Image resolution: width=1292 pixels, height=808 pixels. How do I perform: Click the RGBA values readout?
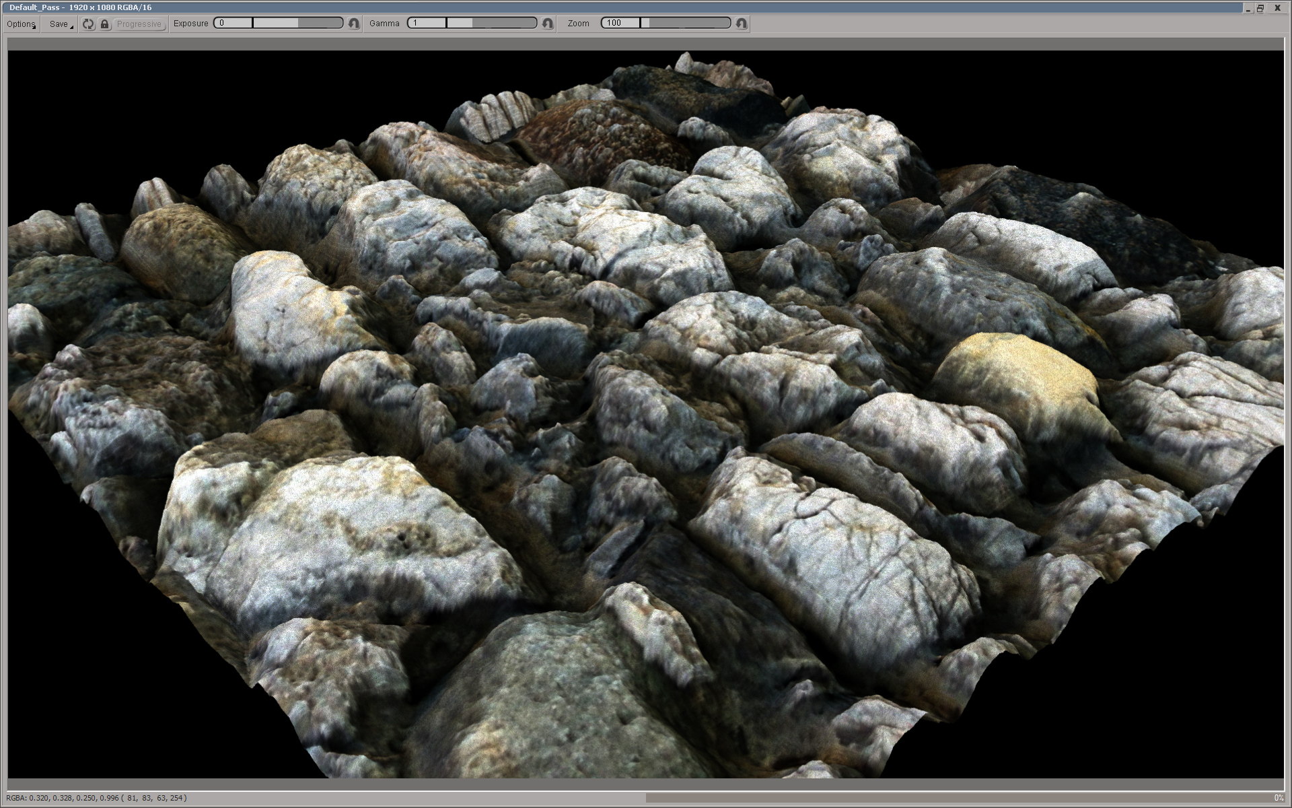pyautogui.click(x=96, y=798)
